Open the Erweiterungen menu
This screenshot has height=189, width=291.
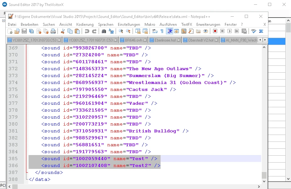point(208,25)
